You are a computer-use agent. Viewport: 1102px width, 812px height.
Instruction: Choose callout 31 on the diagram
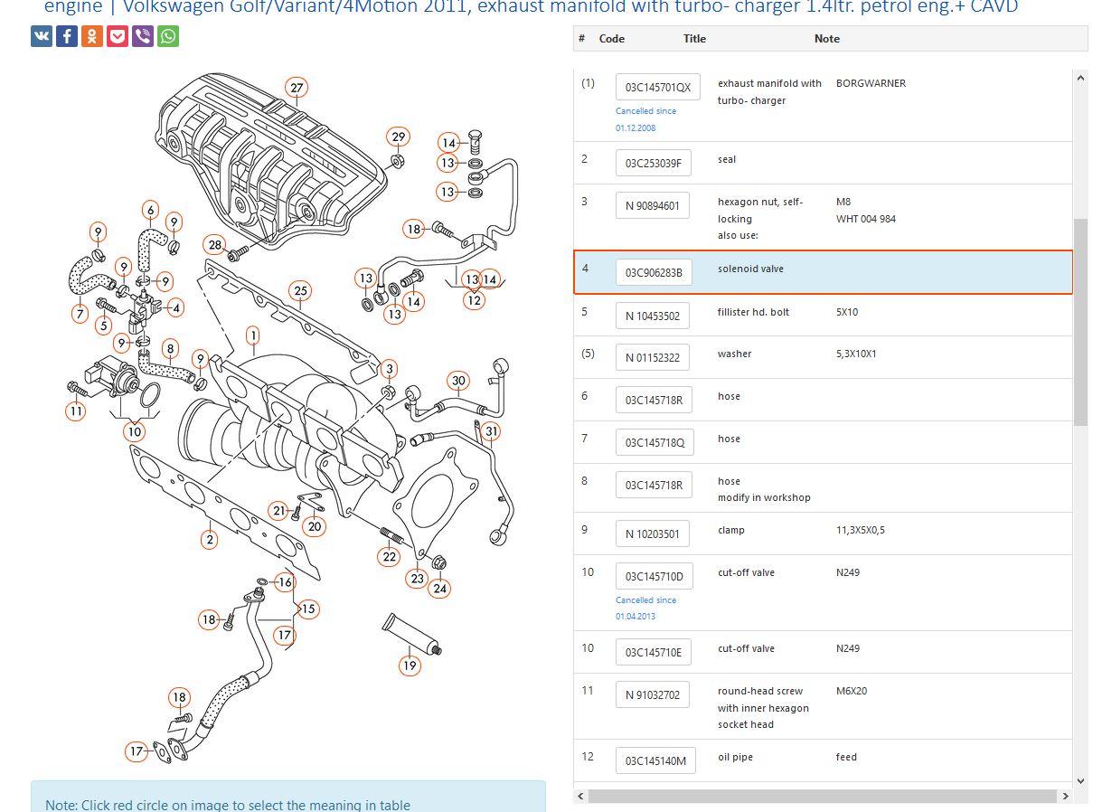click(491, 431)
